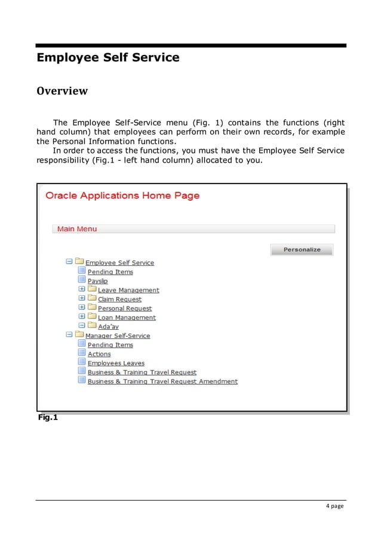
Task: Click the Personal Request folder icon
Action: 92,307
